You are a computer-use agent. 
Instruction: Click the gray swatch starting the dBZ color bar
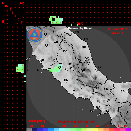tap(29, 129)
